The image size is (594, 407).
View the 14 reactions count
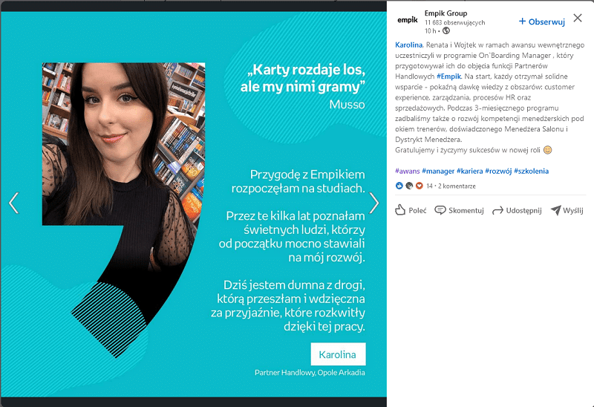coord(429,186)
